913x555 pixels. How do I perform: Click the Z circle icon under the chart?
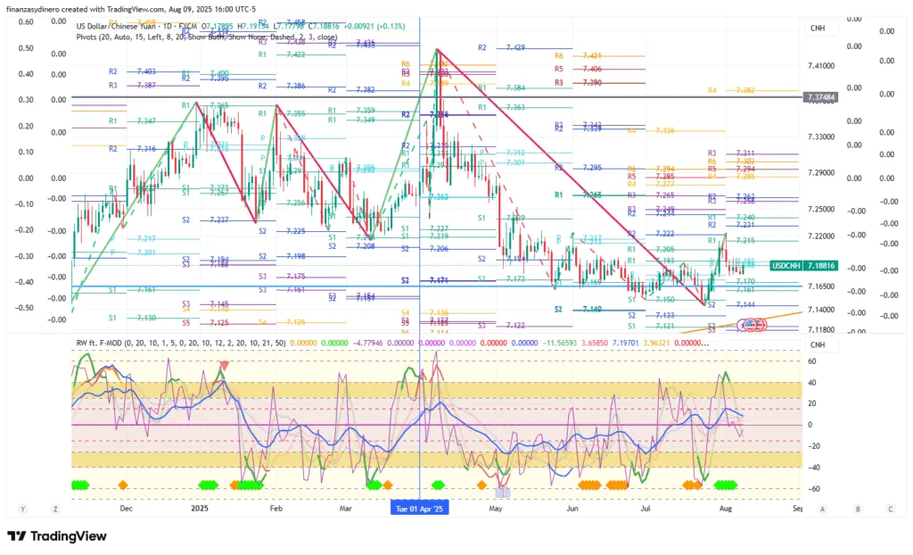coord(55,509)
